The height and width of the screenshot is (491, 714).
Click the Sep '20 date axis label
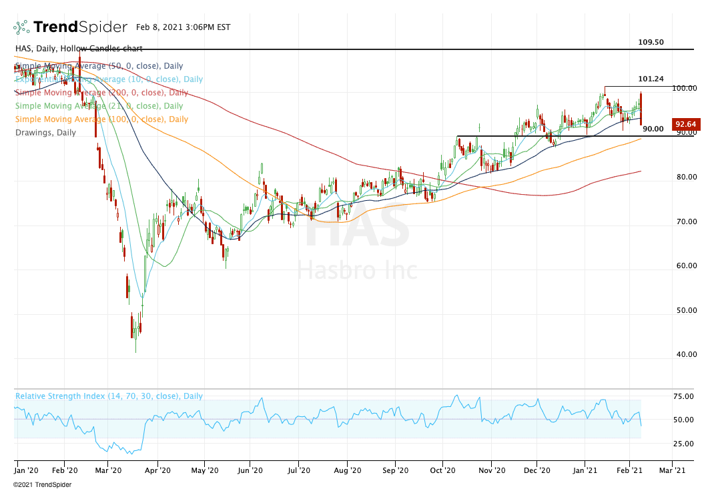[x=395, y=470]
